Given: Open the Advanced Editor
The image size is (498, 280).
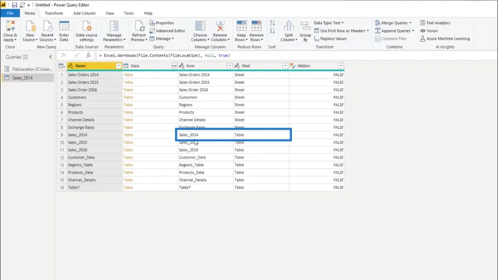Looking at the screenshot, I should 167,30.
